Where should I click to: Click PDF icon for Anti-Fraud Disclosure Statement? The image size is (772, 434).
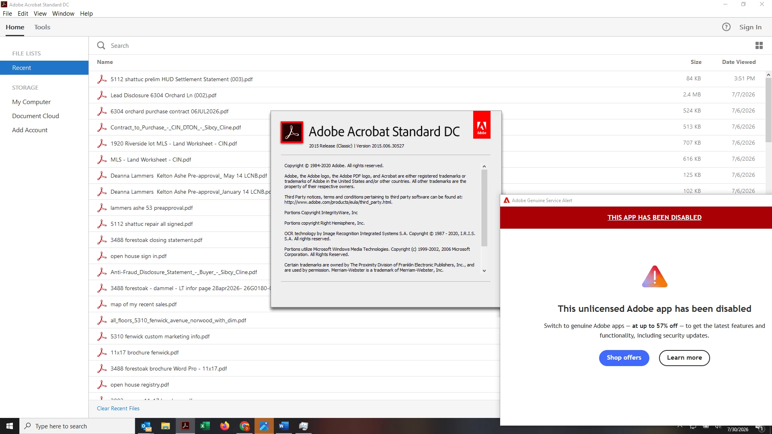tap(102, 272)
